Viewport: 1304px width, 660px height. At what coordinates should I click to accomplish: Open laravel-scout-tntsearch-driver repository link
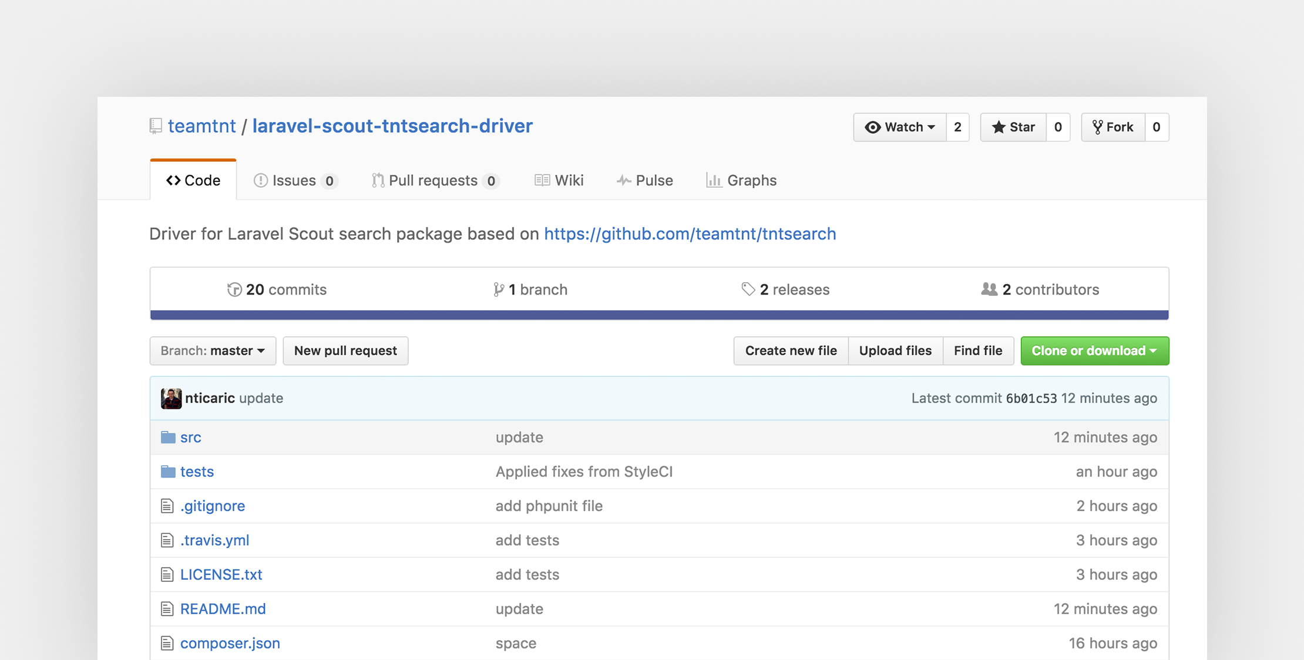point(392,126)
